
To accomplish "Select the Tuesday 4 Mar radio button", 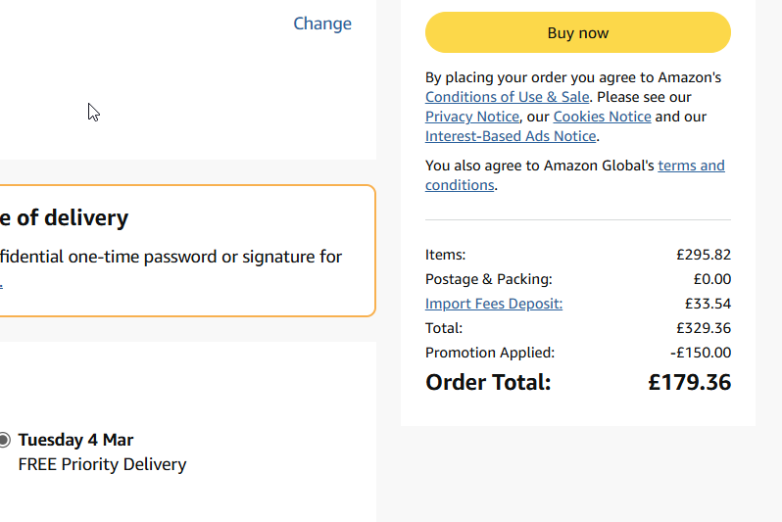I will [x=4, y=440].
